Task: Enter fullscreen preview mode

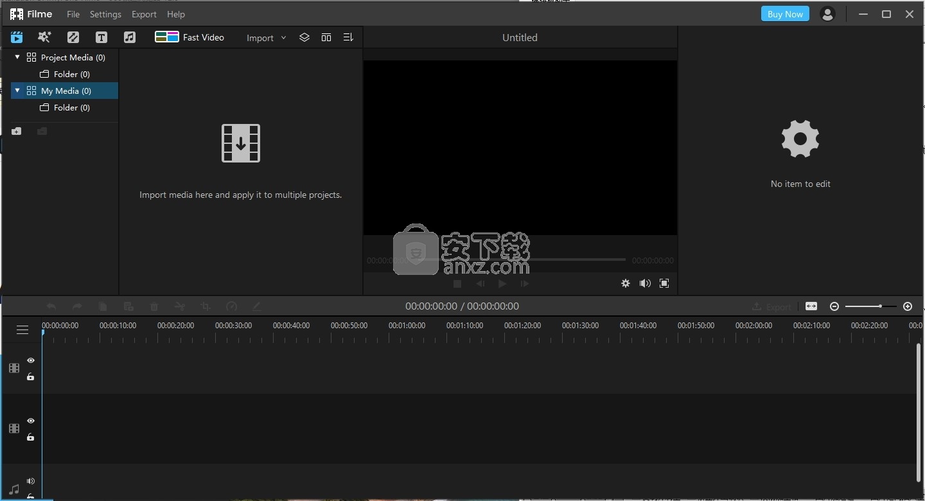Action: (x=664, y=283)
